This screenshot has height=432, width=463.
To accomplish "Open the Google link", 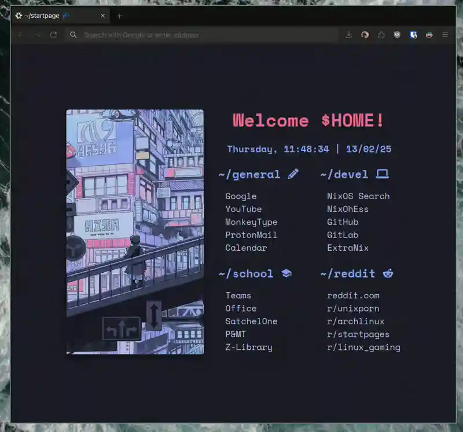I will [x=241, y=196].
